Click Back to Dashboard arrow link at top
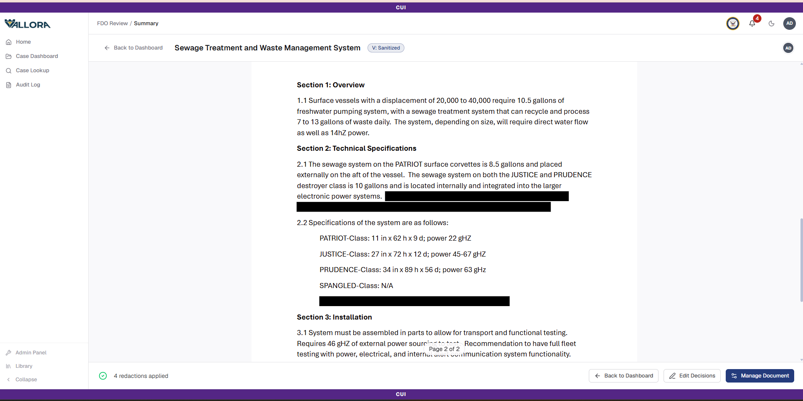Screen dimensions: 803x401 tap(134, 48)
